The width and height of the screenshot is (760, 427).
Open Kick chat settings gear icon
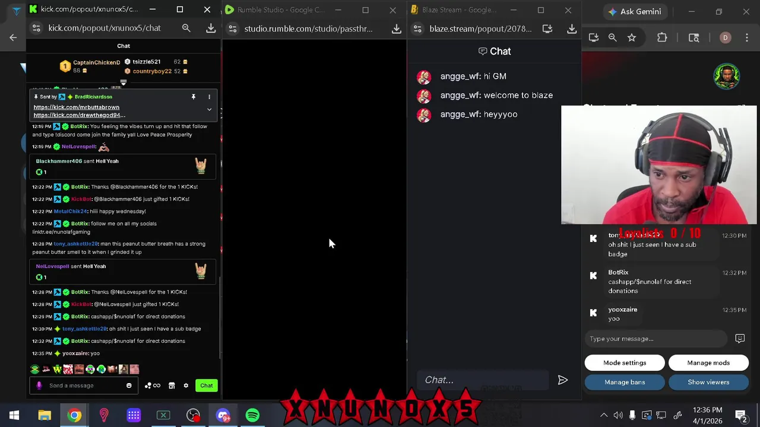[x=186, y=385]
